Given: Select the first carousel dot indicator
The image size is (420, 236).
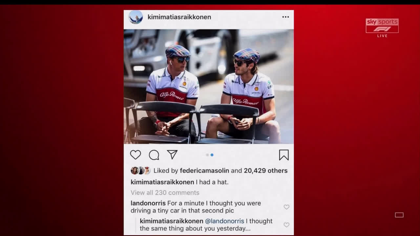Looking at the screenshot, I should point(207,155).
